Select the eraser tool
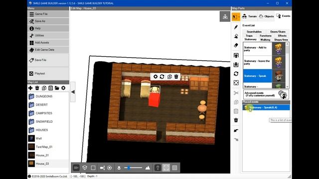 click(236, 45)
